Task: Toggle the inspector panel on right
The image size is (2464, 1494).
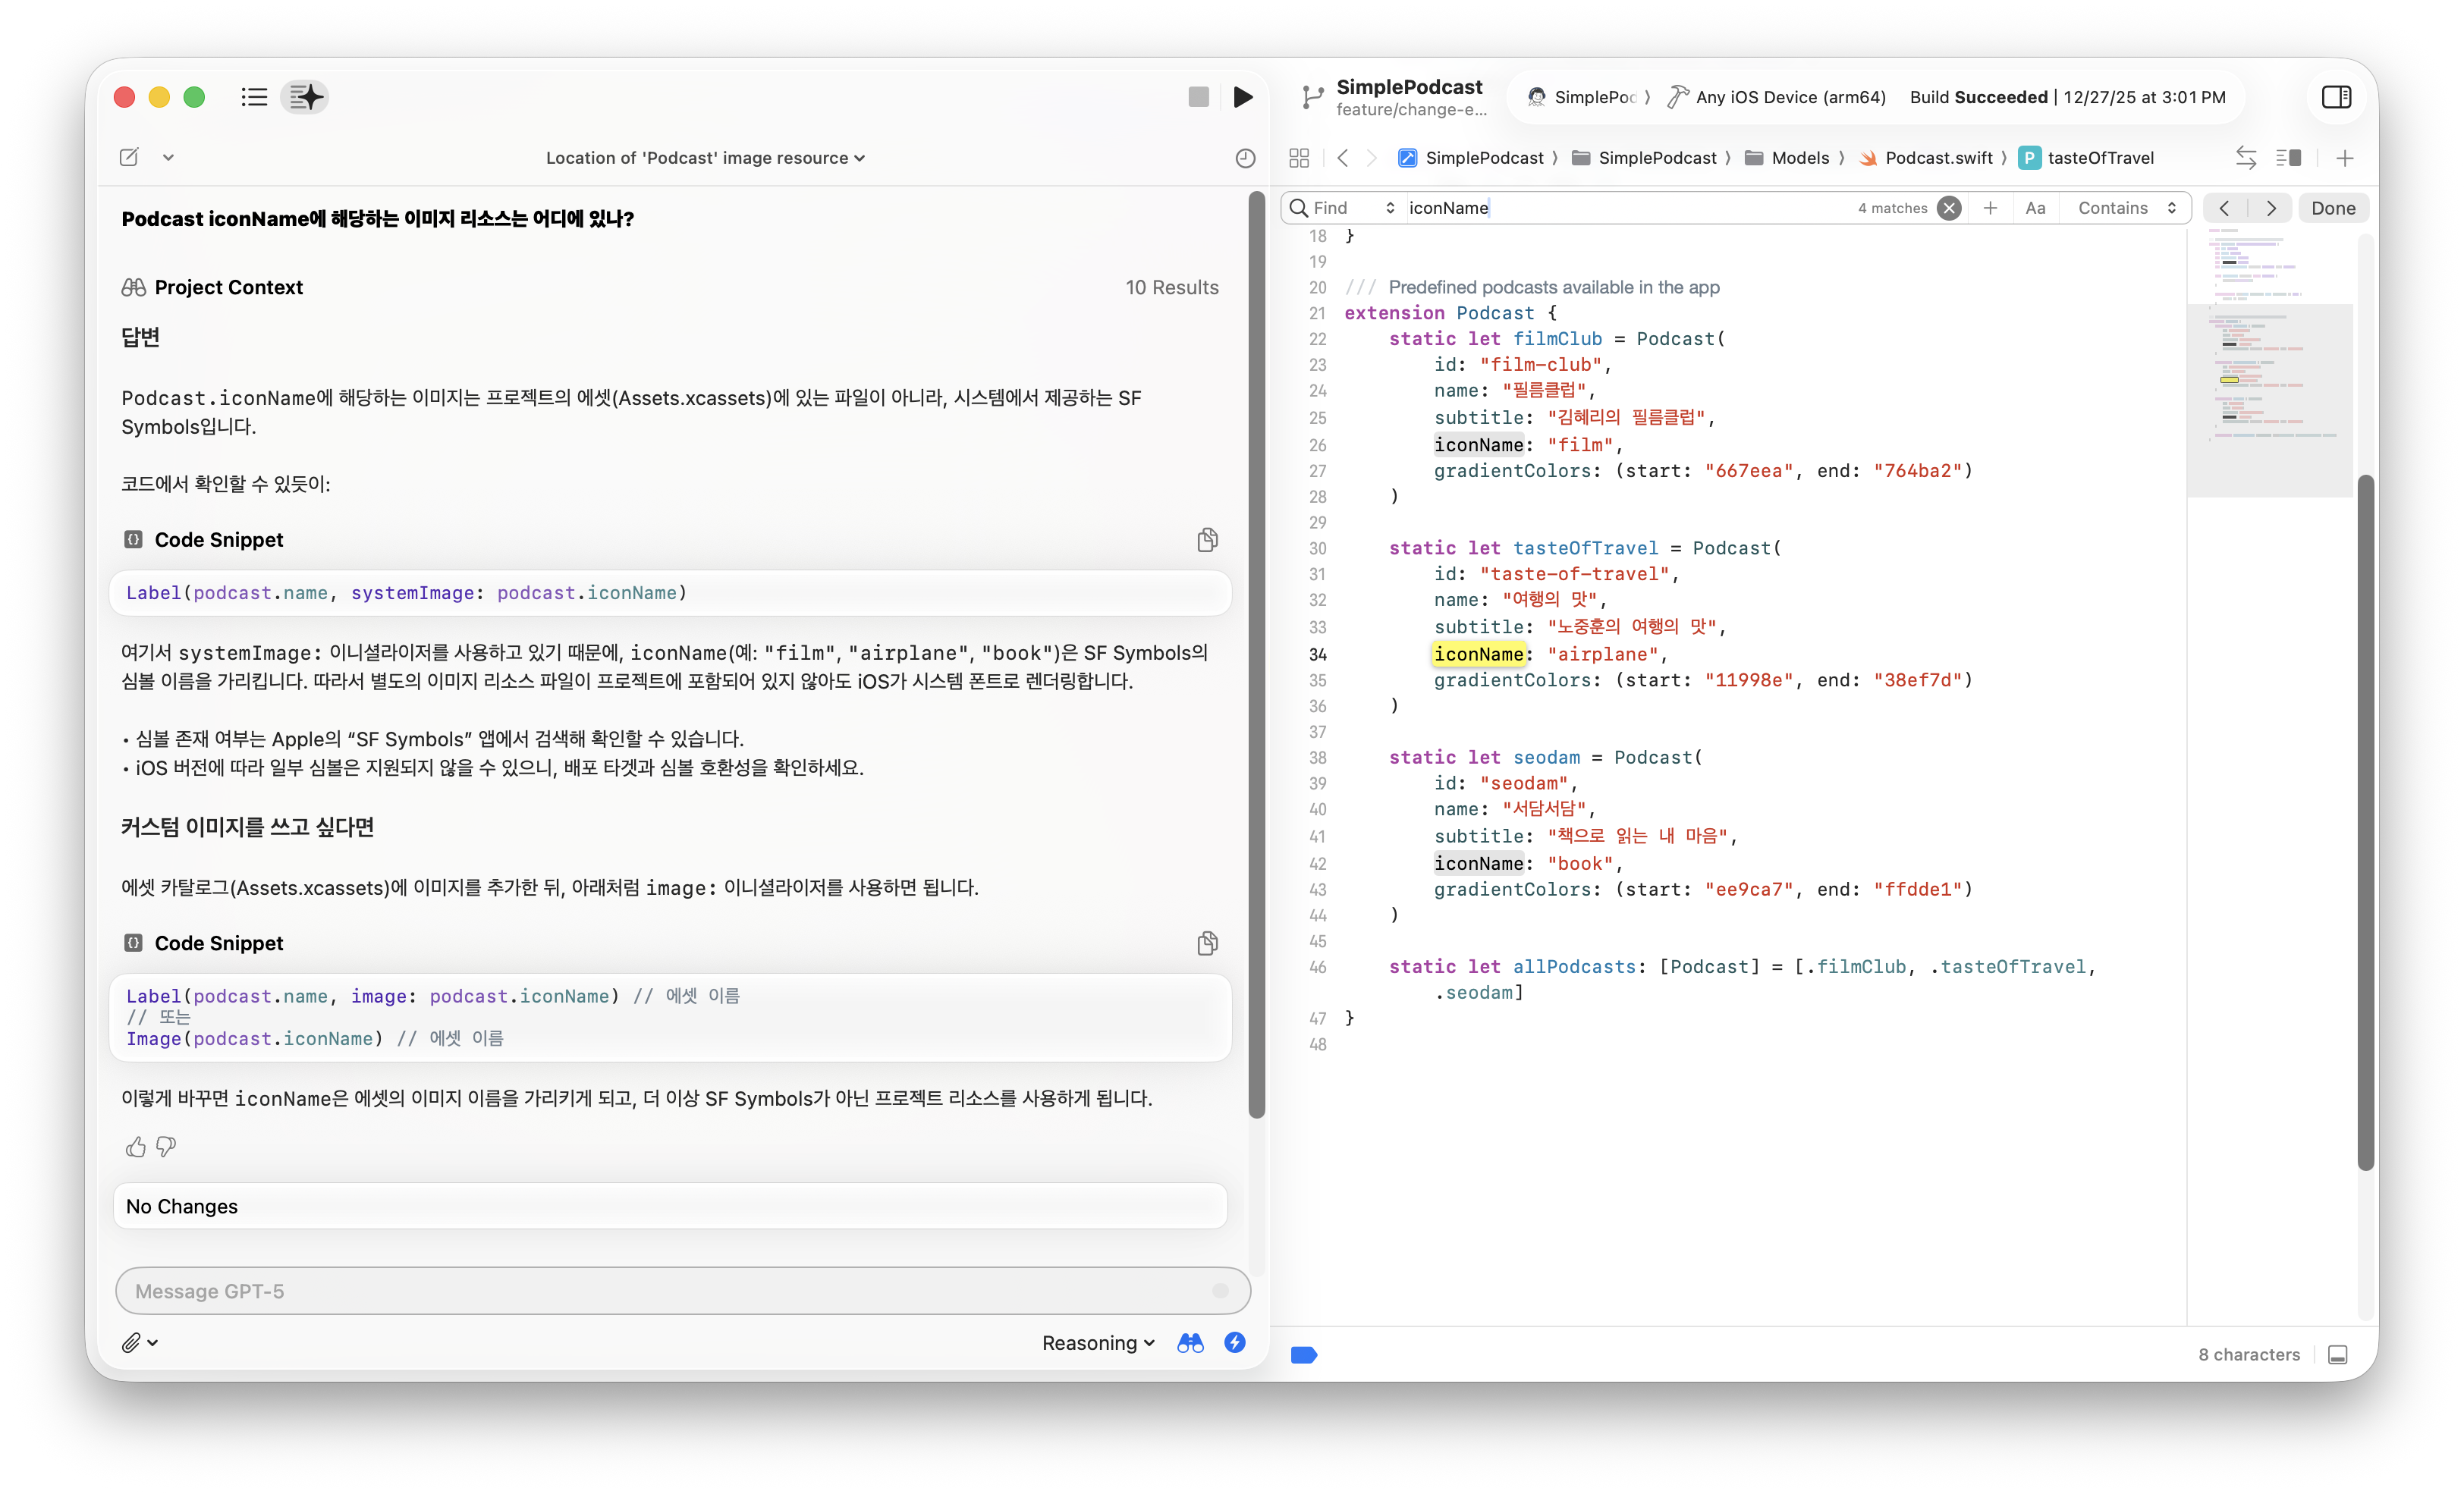Action: pos(2336,97)
